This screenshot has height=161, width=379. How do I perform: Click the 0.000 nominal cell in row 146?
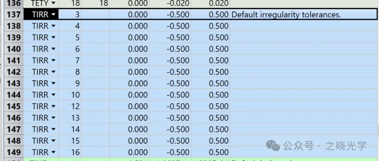[131, 118]
